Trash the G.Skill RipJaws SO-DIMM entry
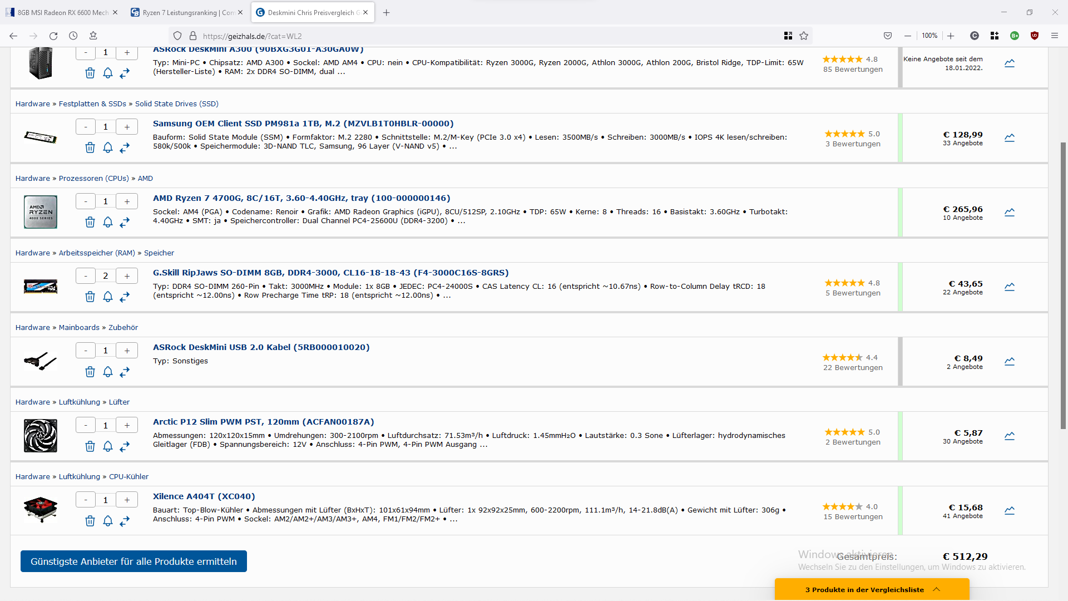Viewport: 1068px width, 601px height. [x=90, y=297]
